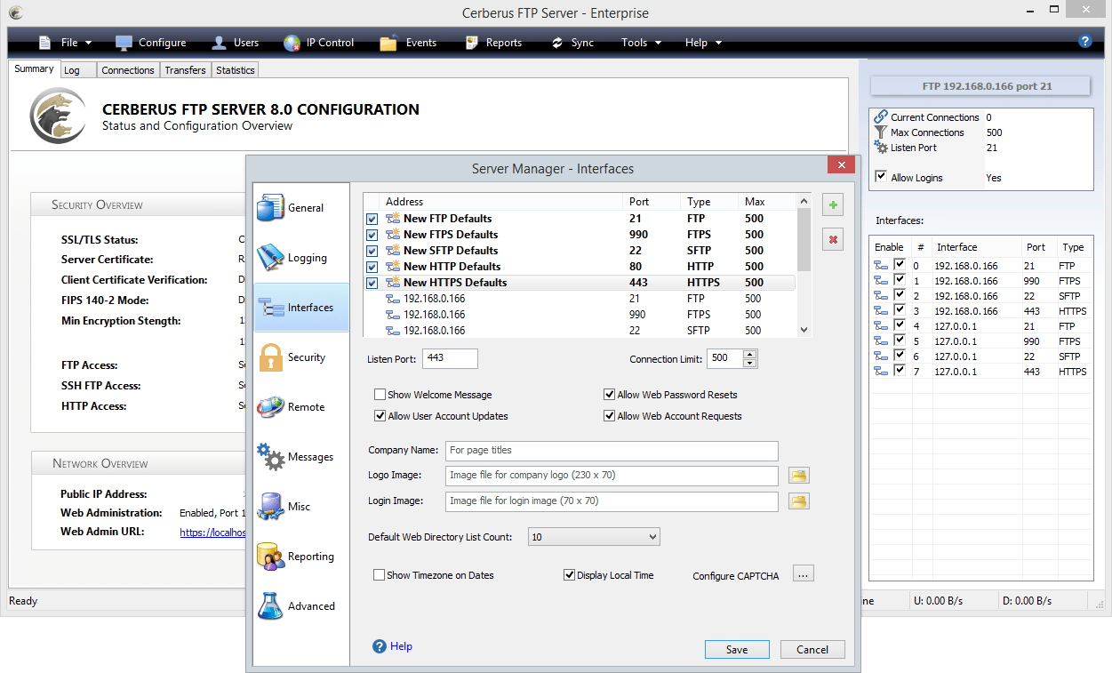This screenshot has height=673, width=1112.
Task: Open the Advanced flask icon page
Action: pos(271,606)
